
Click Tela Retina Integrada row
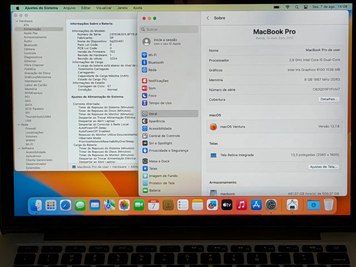coord(274,155)
